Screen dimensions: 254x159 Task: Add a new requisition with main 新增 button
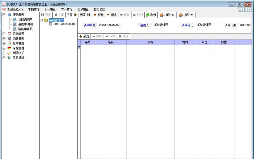99,15
